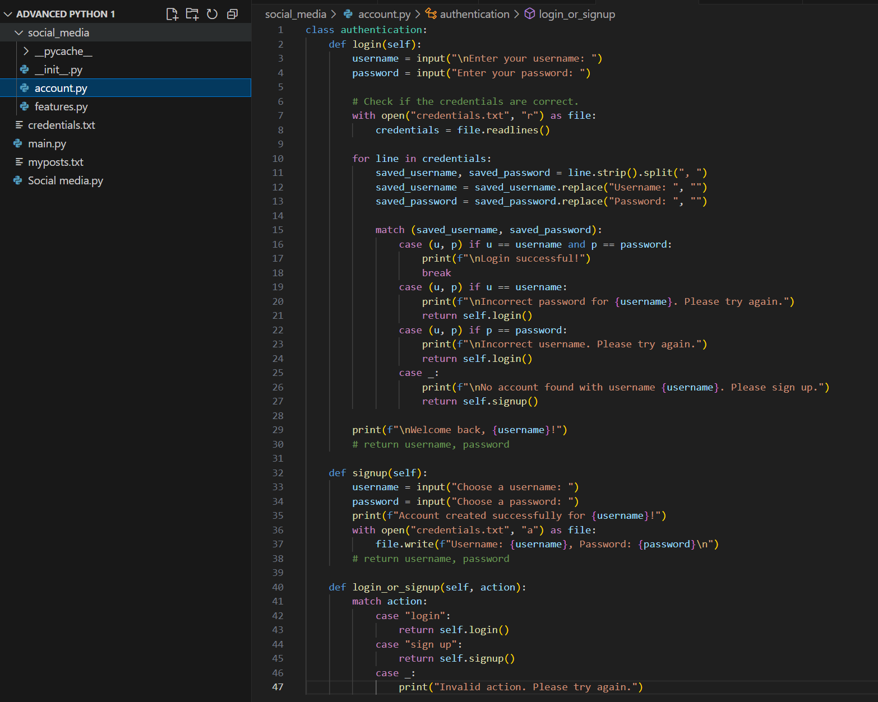Open myposts.txt in the editor

click(x=56, y=162)
